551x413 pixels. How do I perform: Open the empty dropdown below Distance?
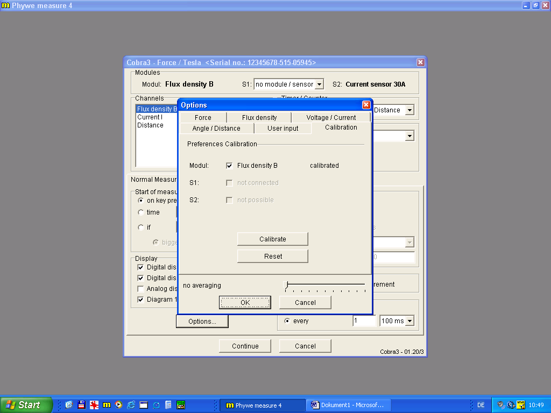[x=409, y=136]
